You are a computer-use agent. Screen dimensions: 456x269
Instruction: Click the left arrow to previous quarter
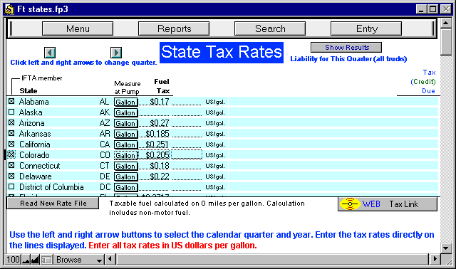point(50,53)
